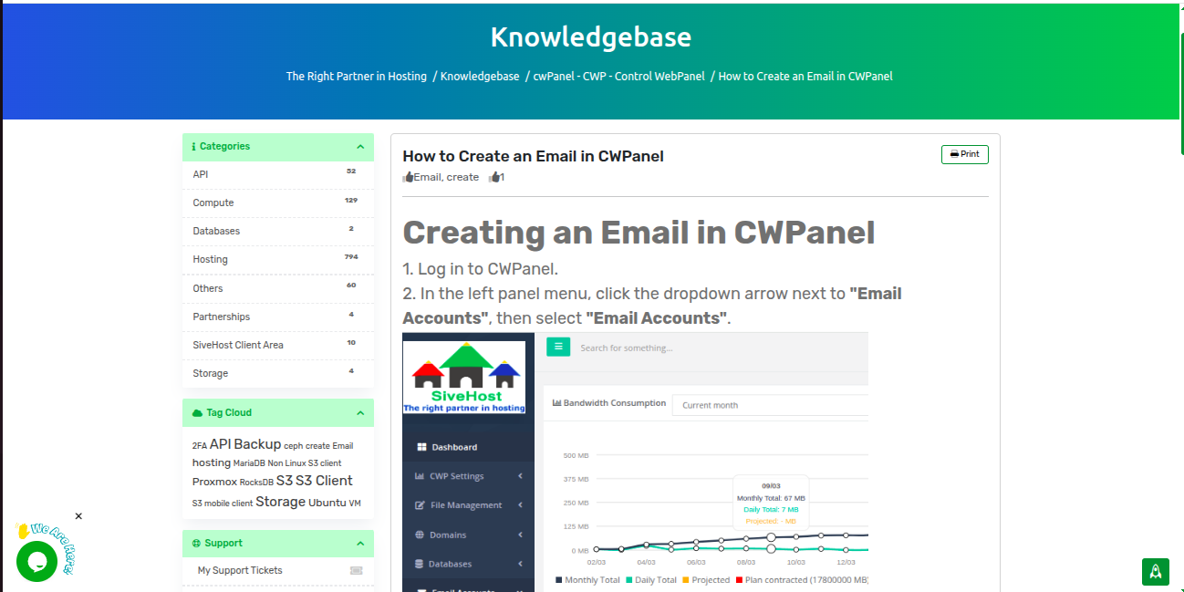The width and height of the screenshot is (1184, 592).
Task: Close the 'We Are Here' chat prompt
Action: (78, 516)
